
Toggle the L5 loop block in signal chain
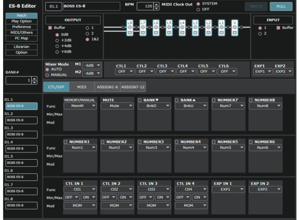pyautogui.click(x=169, y=28)
